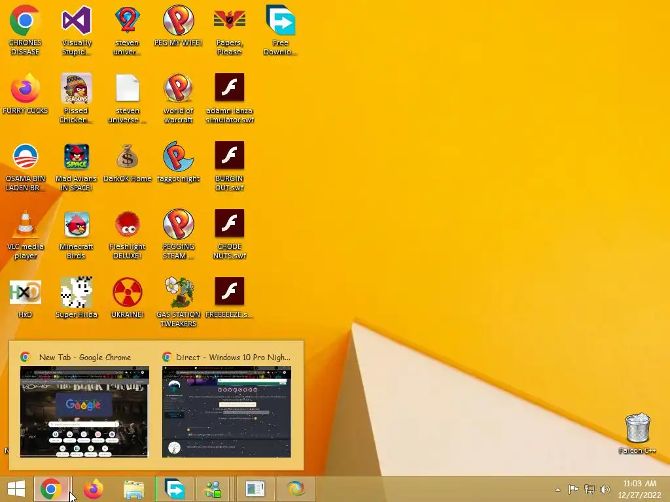Open the volume speaker tray icon

[x=605, y=489]
